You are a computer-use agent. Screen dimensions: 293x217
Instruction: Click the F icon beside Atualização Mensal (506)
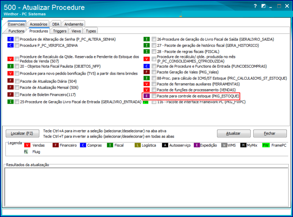(11, 87)
